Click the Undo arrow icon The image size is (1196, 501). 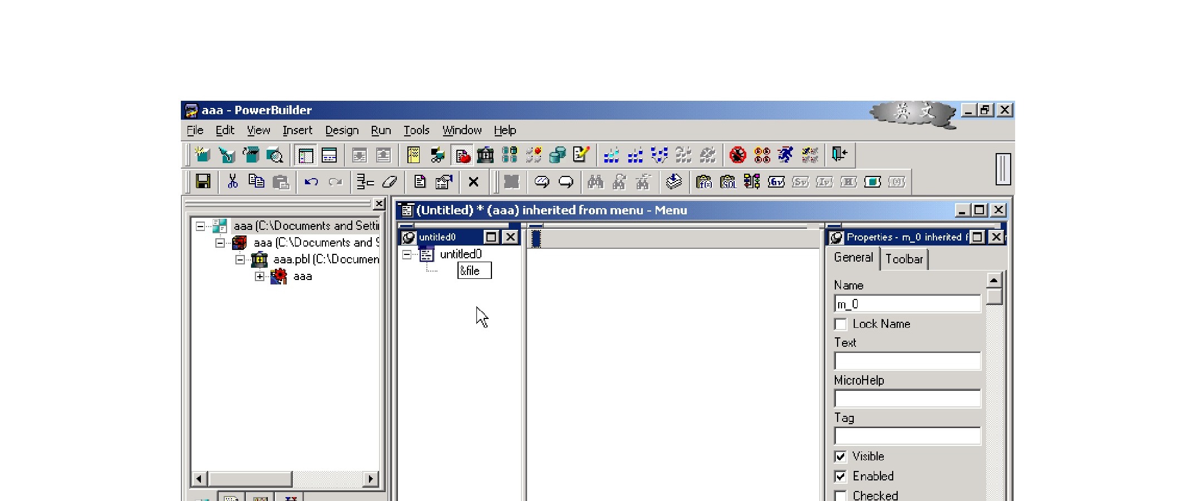click(311, 181)
